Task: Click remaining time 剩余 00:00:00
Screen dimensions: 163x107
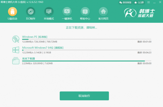Action: click(144, 63)
